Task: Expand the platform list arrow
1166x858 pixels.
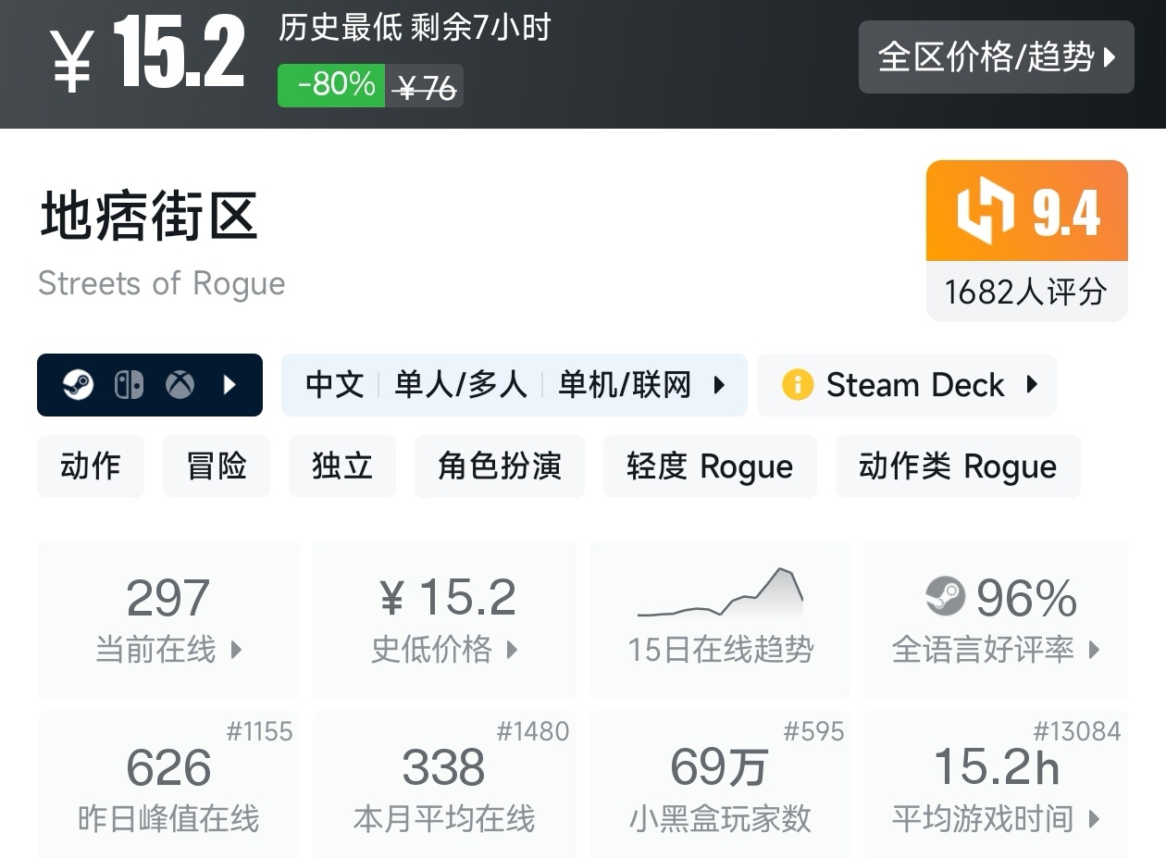Action: pyautogui.click(x=231, y=385)
